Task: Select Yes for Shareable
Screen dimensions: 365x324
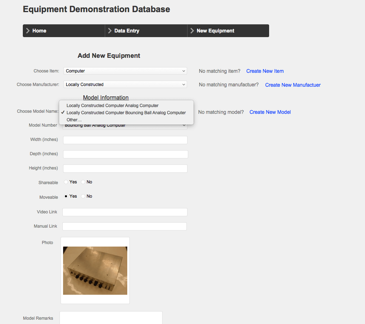Action: (66, 182)
